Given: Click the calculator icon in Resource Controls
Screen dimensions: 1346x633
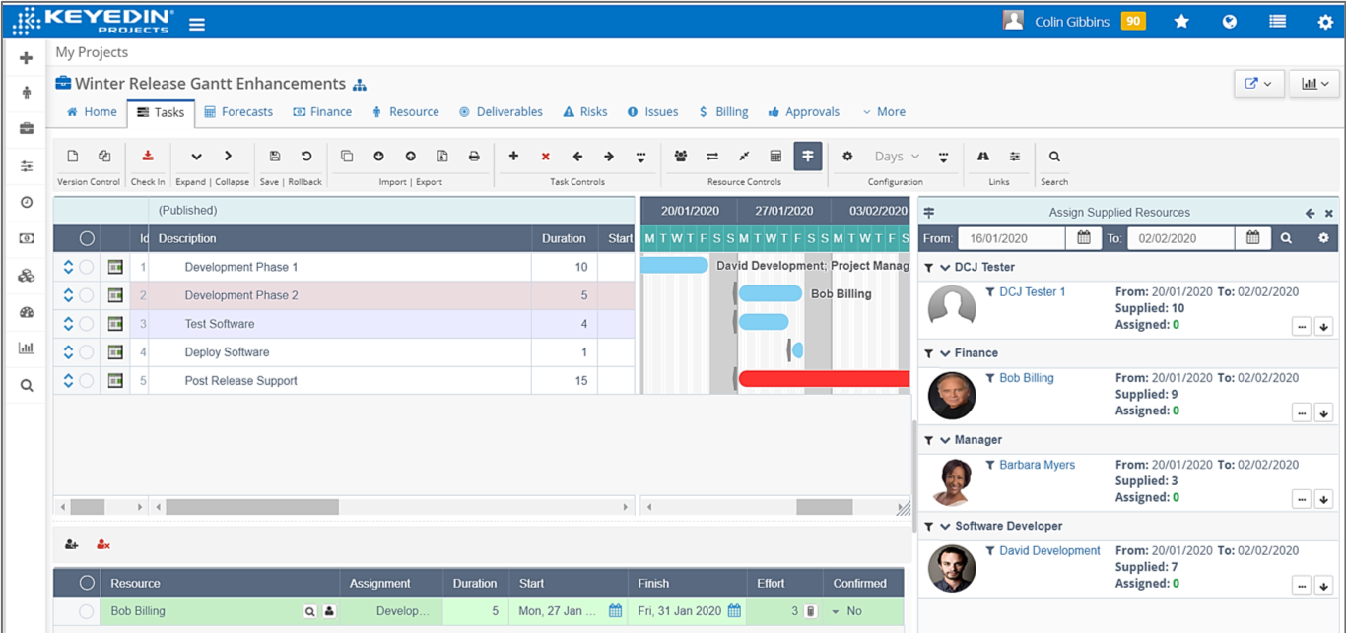Looking at the screenshot, I should pyautogui.click(x=775, y=156).
